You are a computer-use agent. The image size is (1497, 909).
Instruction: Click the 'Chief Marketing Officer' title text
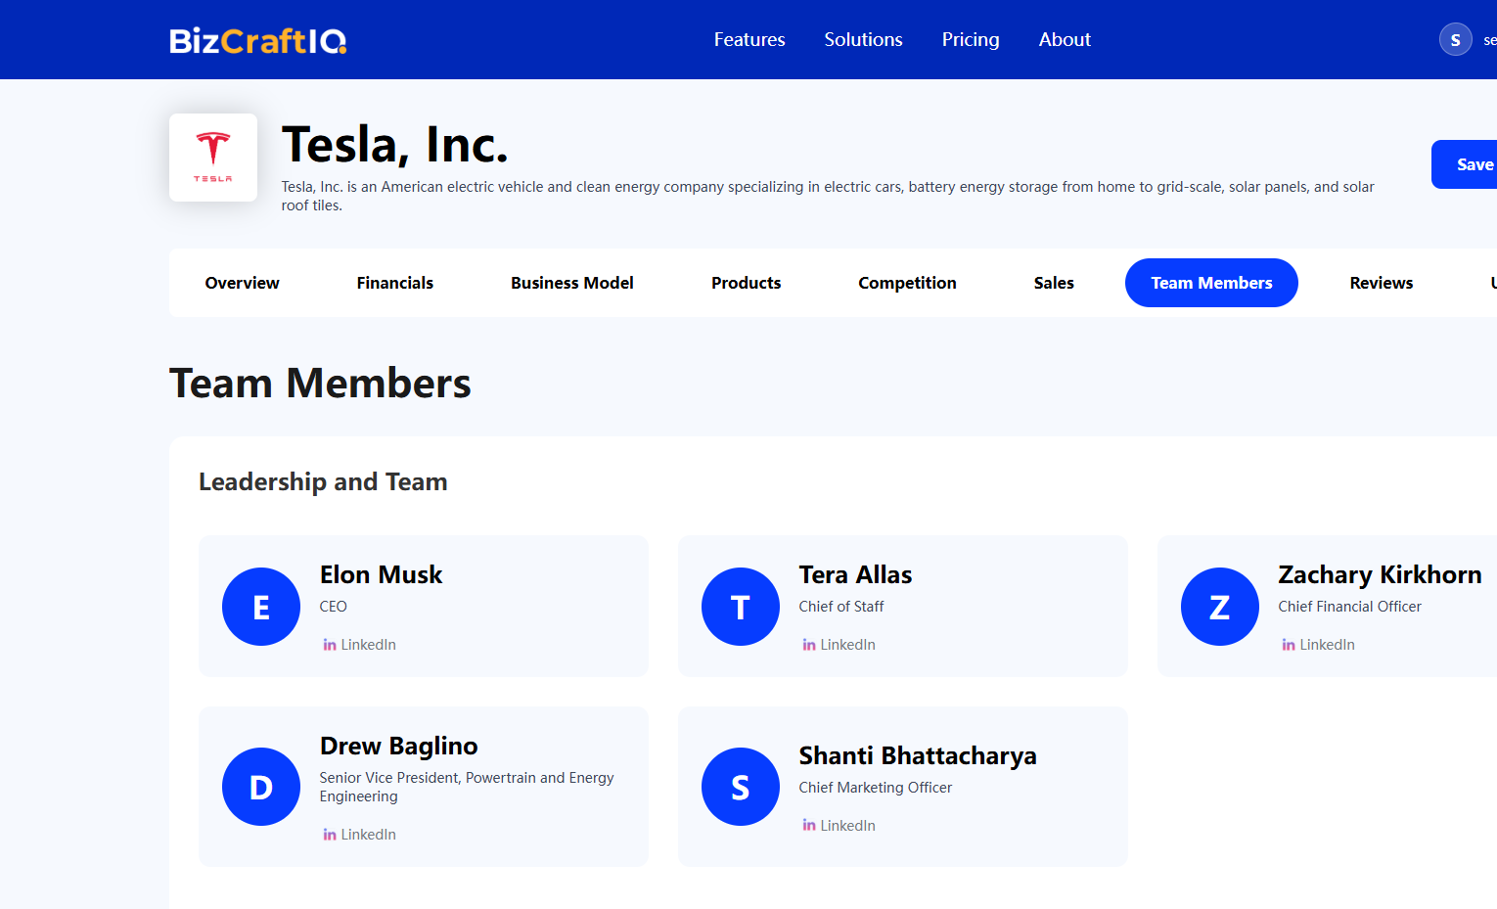point(876,788)
